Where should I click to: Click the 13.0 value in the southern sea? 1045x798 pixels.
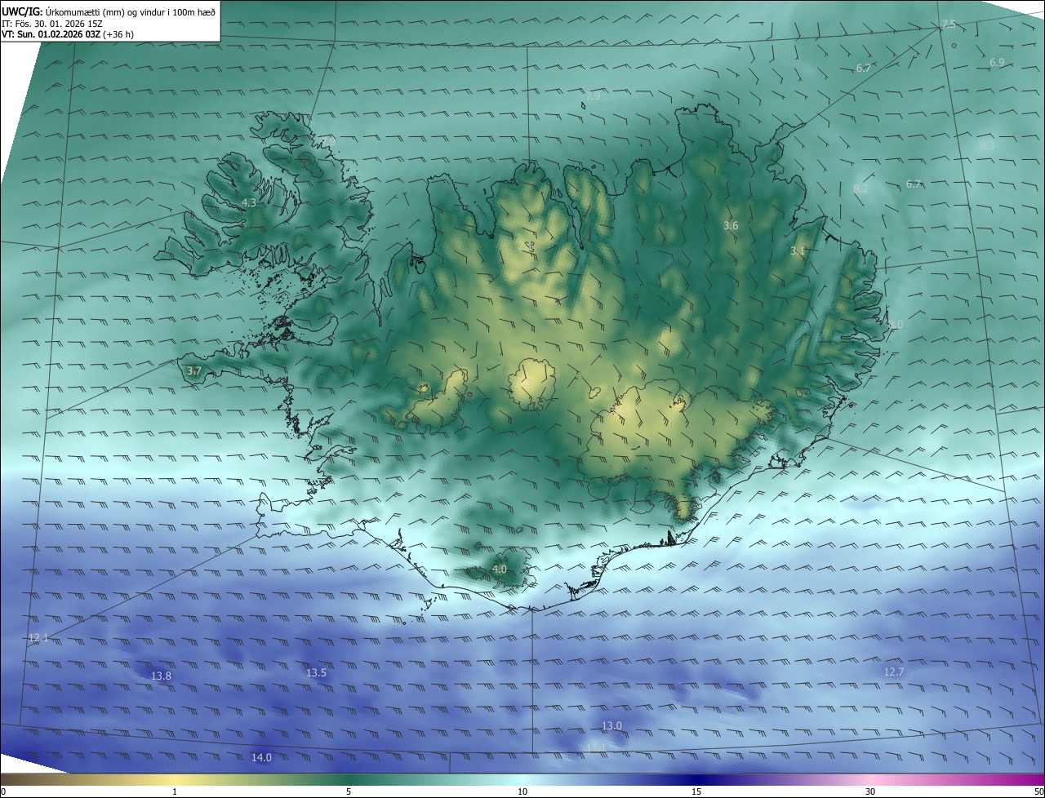(611, 725)
